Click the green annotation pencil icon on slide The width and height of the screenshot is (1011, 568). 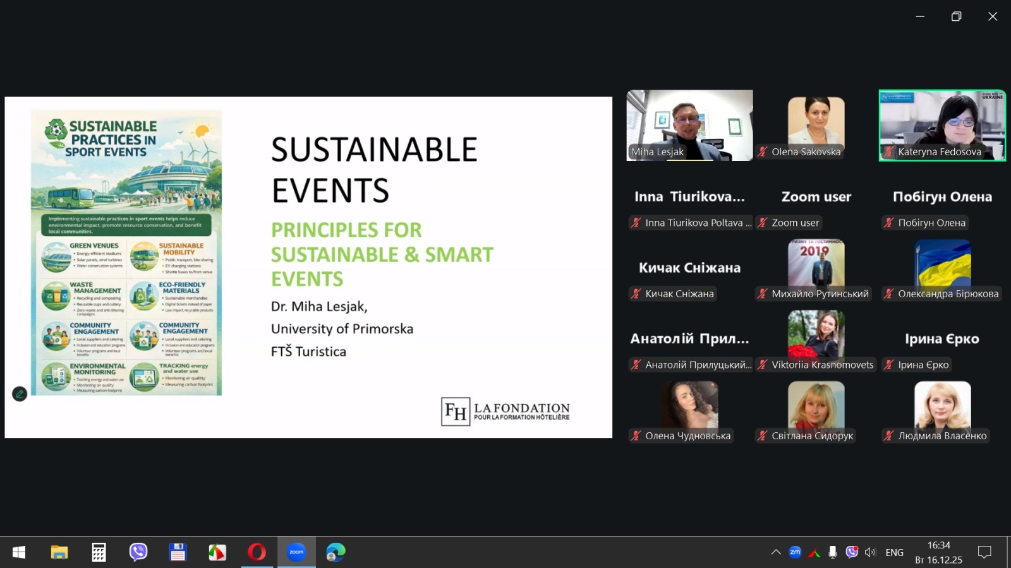20,394
